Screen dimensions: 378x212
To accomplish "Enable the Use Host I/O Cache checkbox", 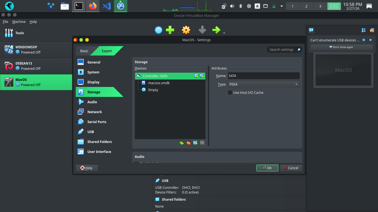I will coord(230,92).
